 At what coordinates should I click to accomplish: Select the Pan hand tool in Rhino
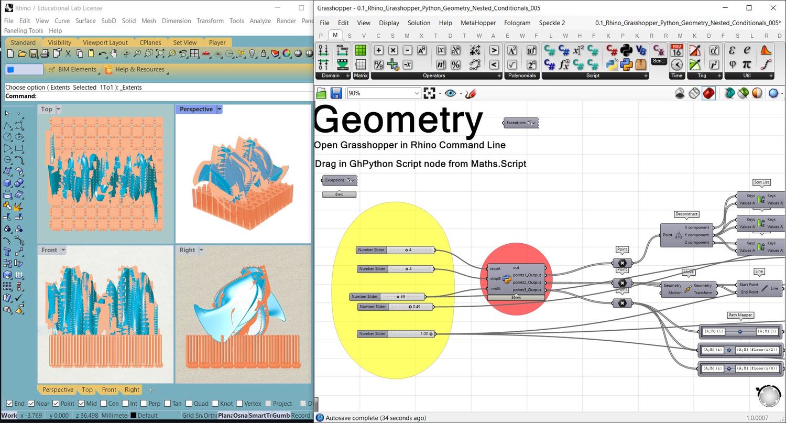(x=114, y=53)
